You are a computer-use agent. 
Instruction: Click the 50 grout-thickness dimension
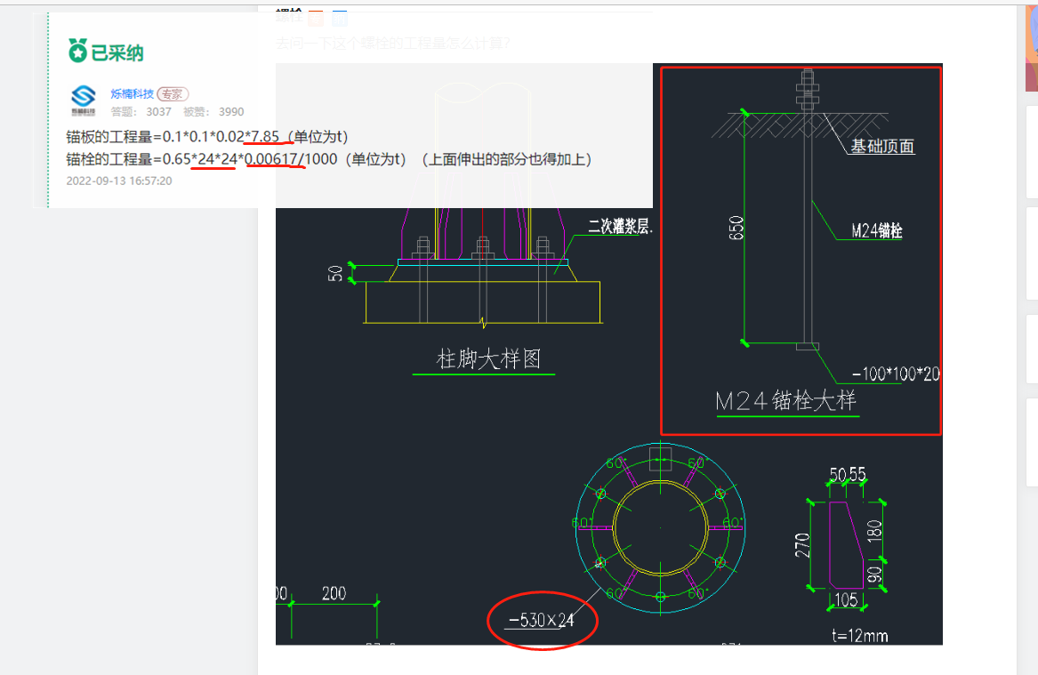pos(335,273)
